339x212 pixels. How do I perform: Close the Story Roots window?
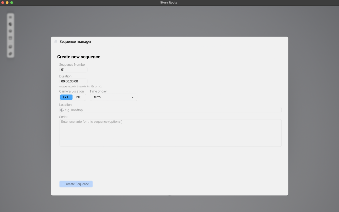coord(3,3)
